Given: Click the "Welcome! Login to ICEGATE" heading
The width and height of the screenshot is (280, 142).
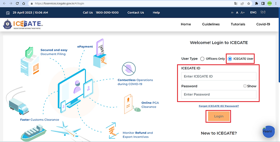Looking at the screenshot, I should point(219,43).
